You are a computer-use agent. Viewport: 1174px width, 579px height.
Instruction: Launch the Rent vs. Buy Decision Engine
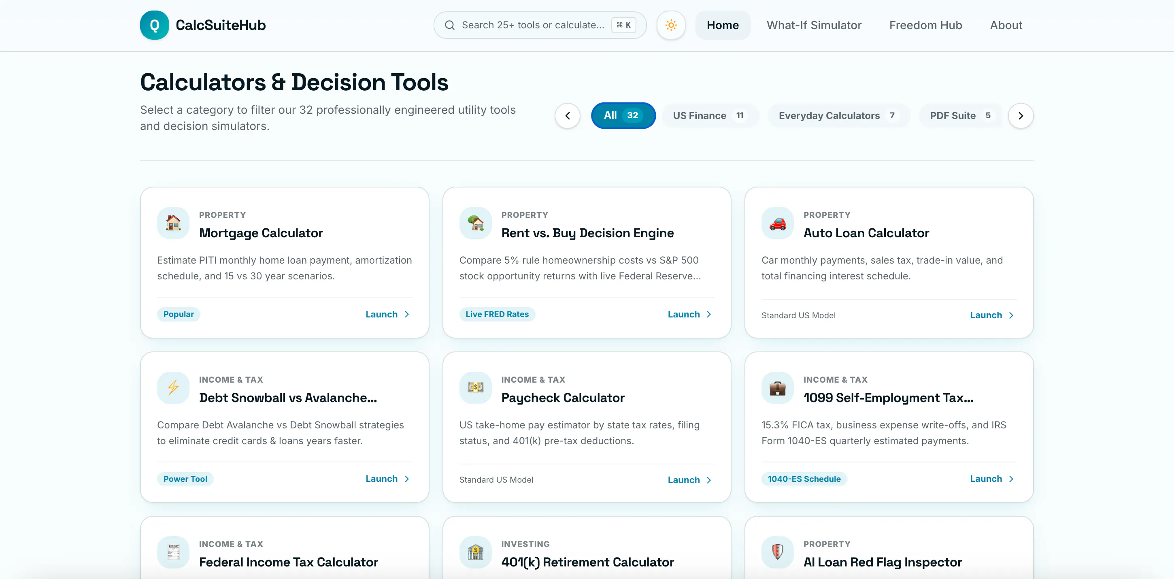click(x=689, y=314)
